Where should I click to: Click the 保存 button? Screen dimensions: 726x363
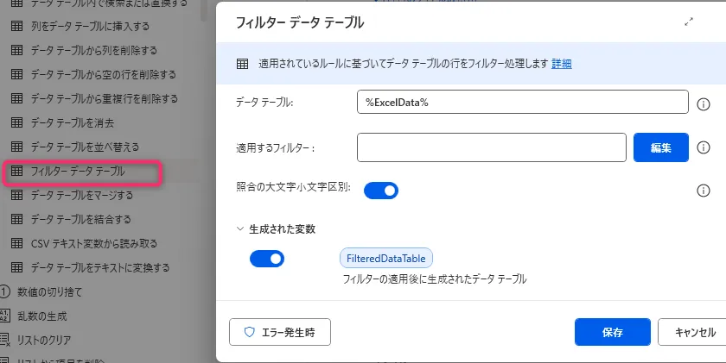(612, 331)
